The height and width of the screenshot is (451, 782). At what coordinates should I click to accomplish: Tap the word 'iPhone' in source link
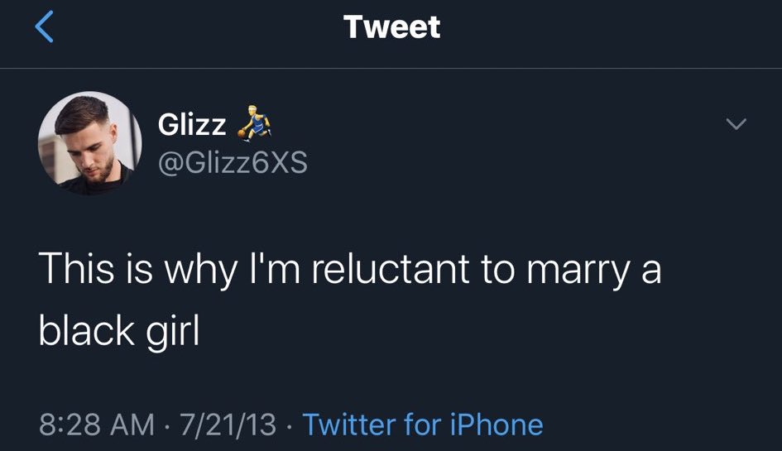497,425
